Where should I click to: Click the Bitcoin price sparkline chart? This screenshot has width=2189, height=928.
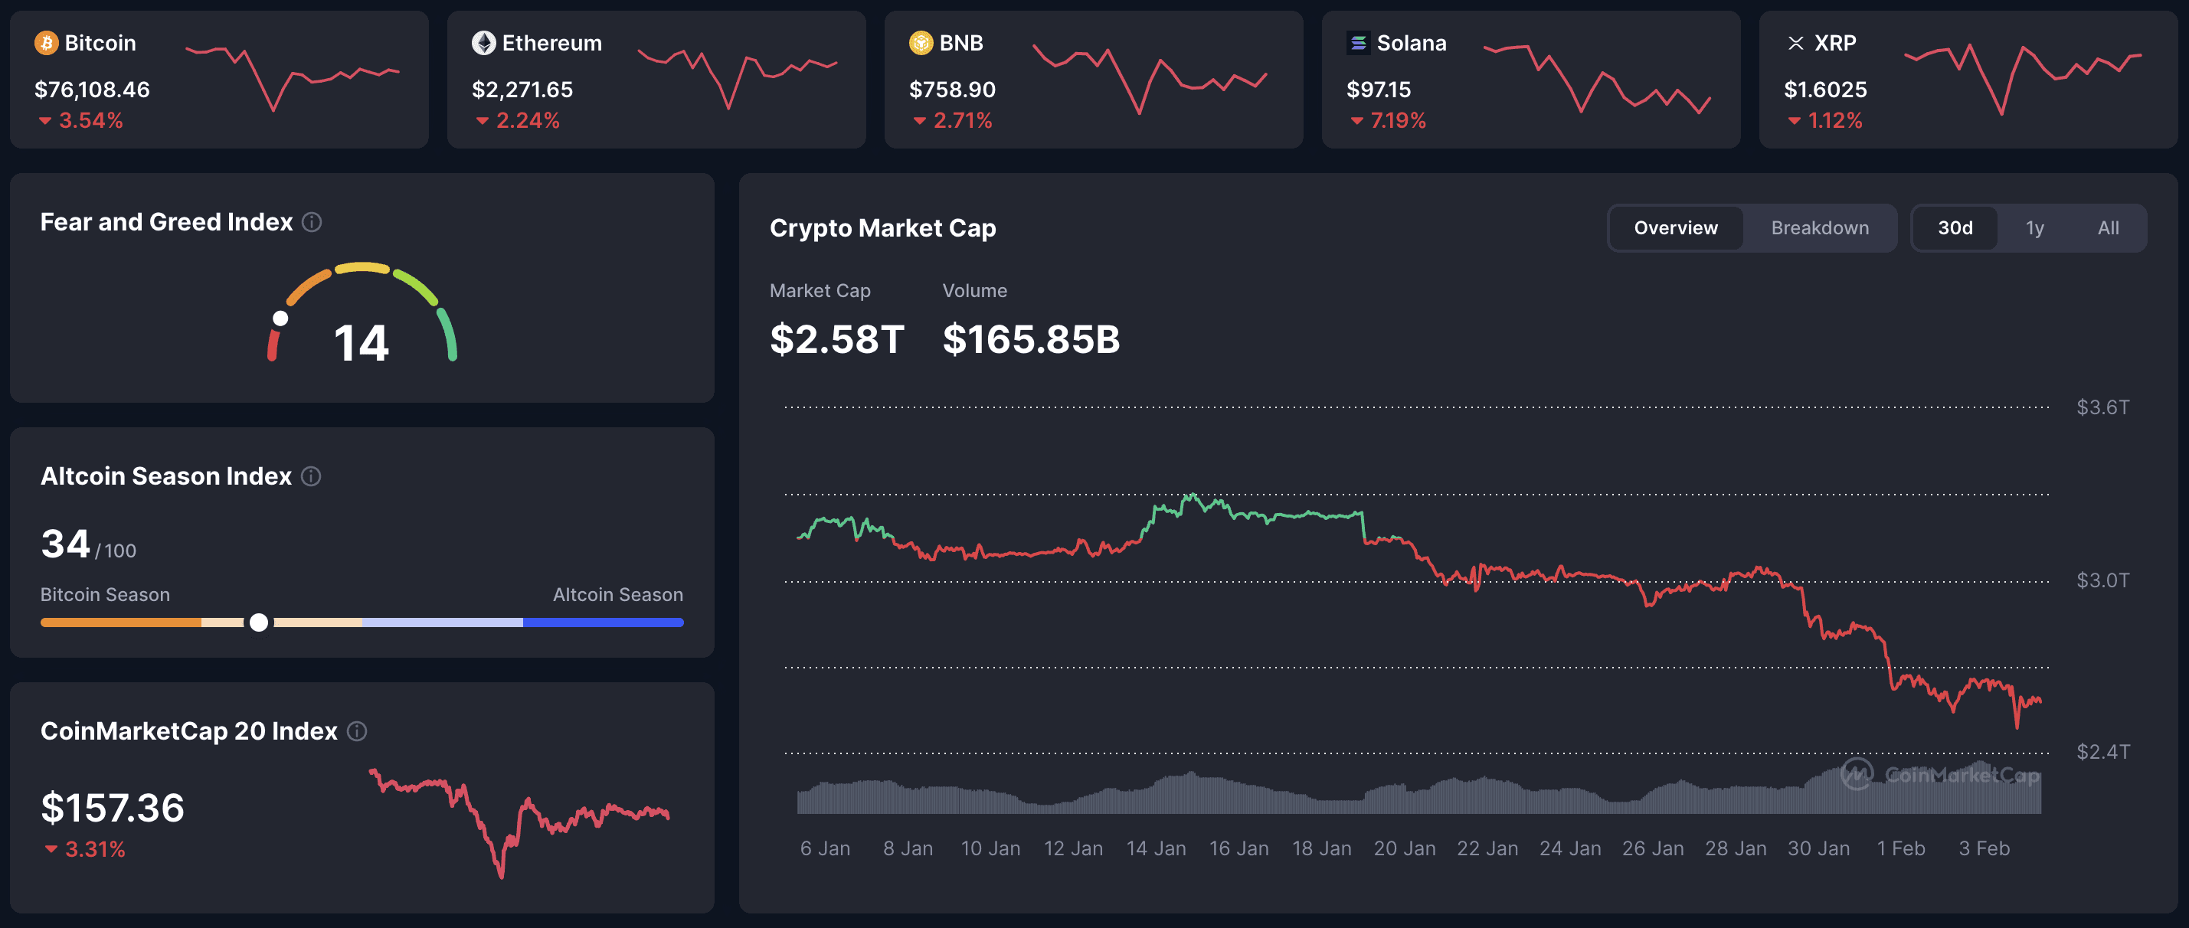293,77
